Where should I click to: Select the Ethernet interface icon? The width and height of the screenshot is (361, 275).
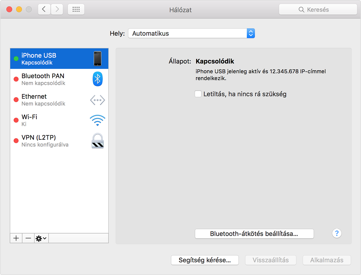coord(98,100)
